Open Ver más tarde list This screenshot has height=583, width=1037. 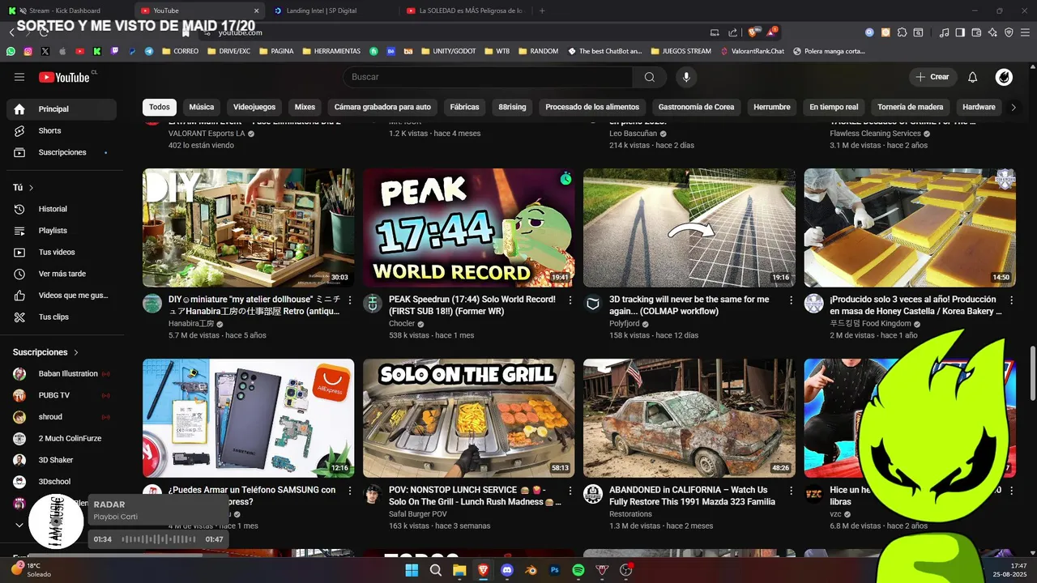(62, 274)
